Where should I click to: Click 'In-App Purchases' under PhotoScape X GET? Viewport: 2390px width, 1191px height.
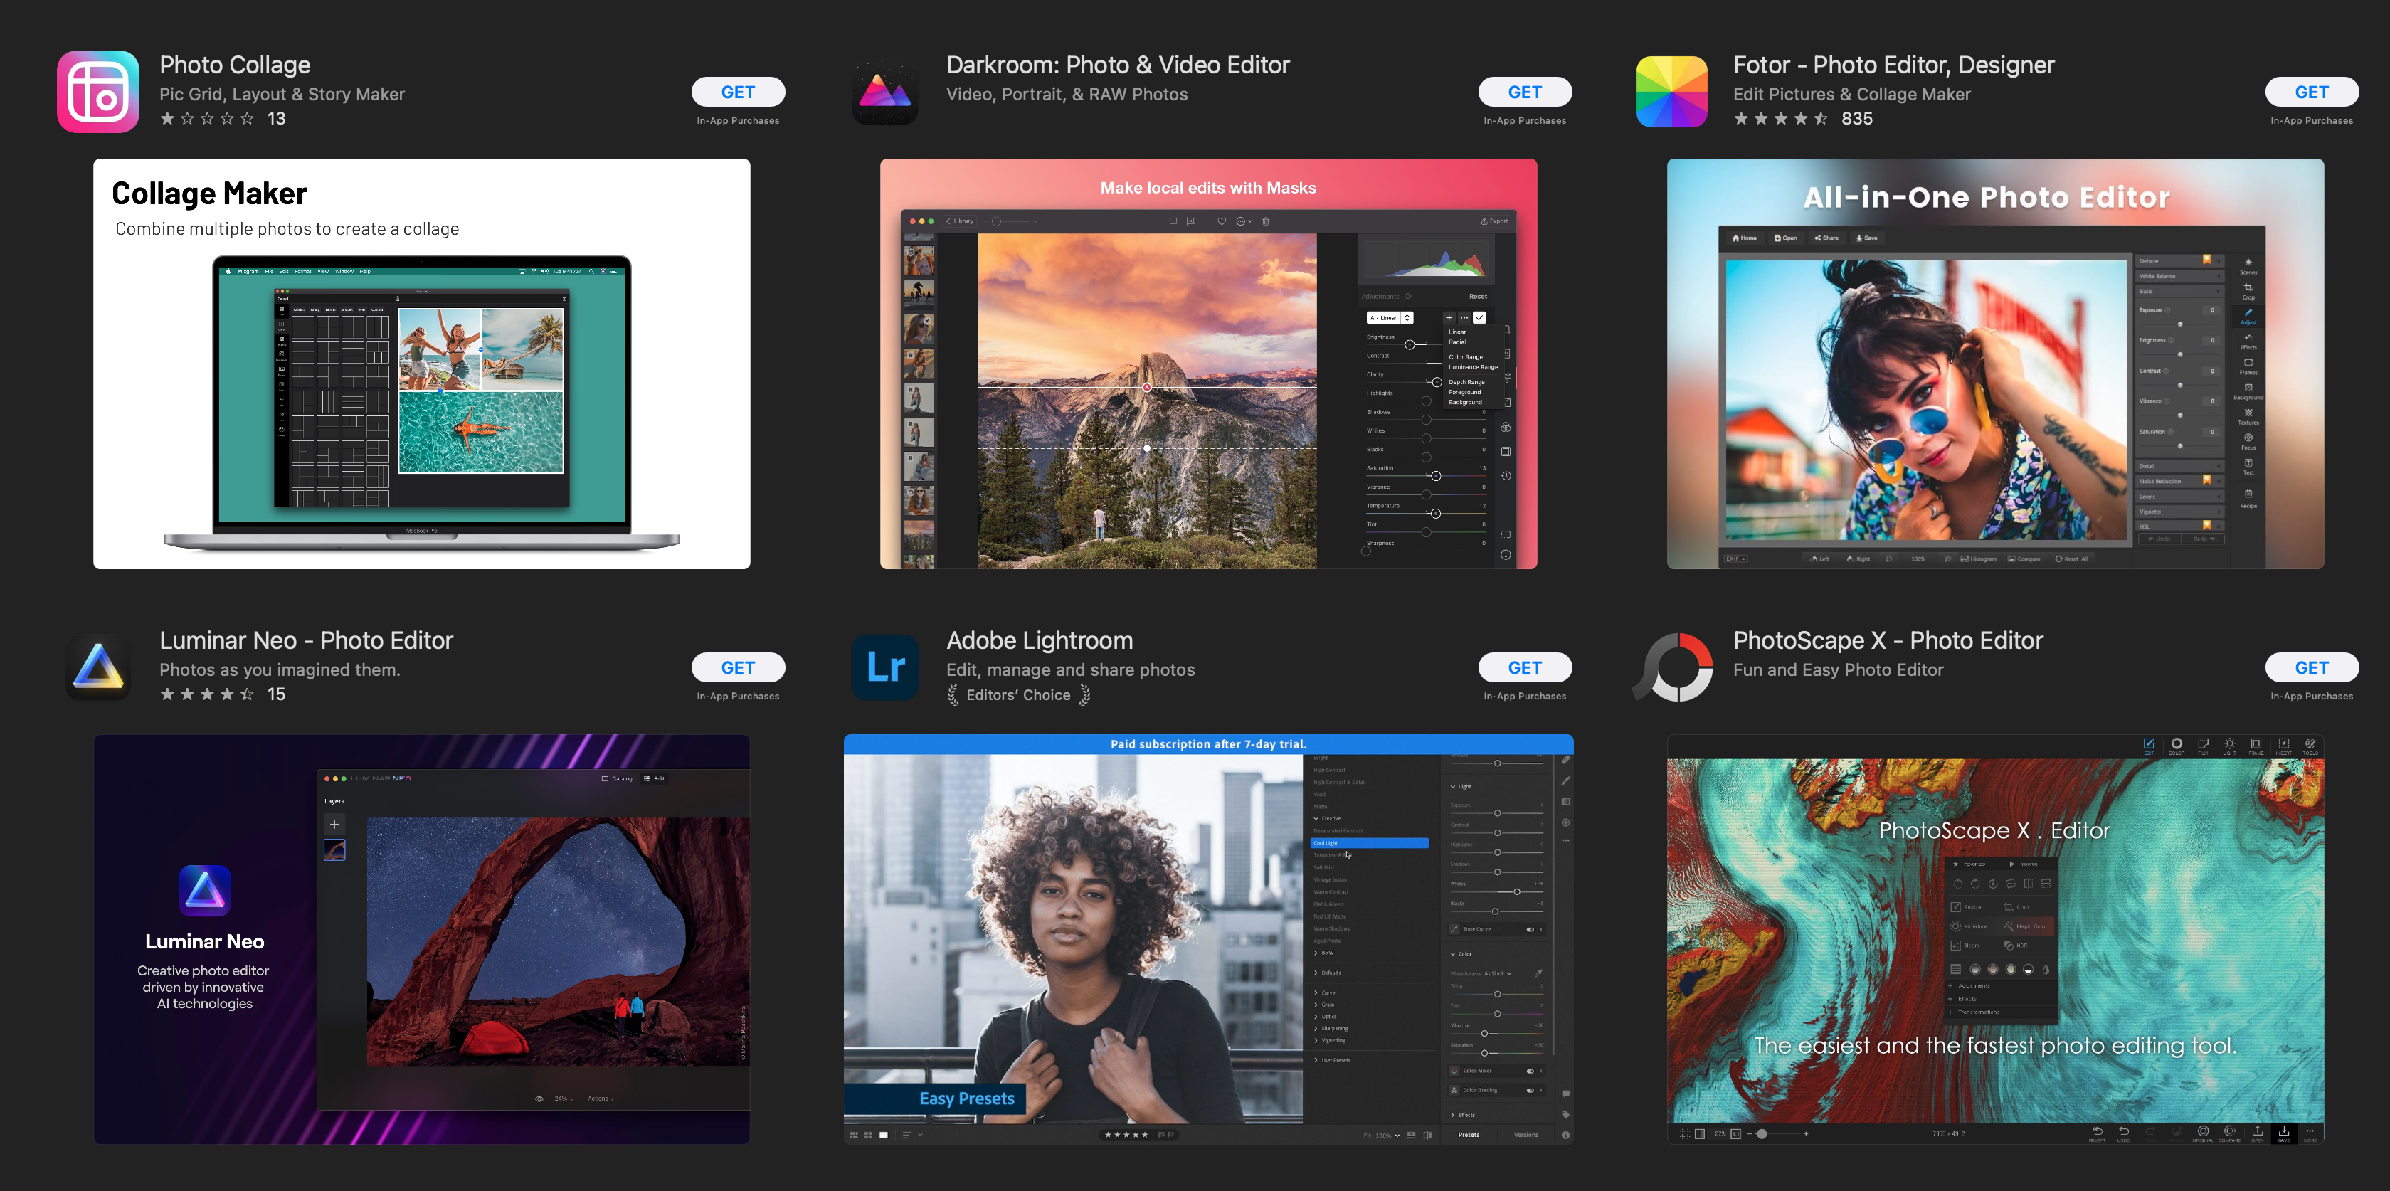[x=2312, y=696]
